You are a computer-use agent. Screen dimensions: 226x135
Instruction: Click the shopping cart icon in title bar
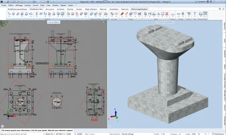pyautogui.click(x=211, y=2)
